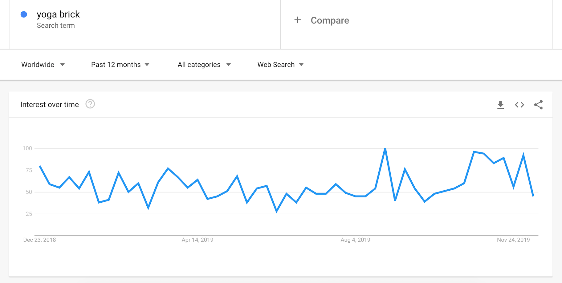Click the blue dot beside yoga brick

[x=24, y=14]
